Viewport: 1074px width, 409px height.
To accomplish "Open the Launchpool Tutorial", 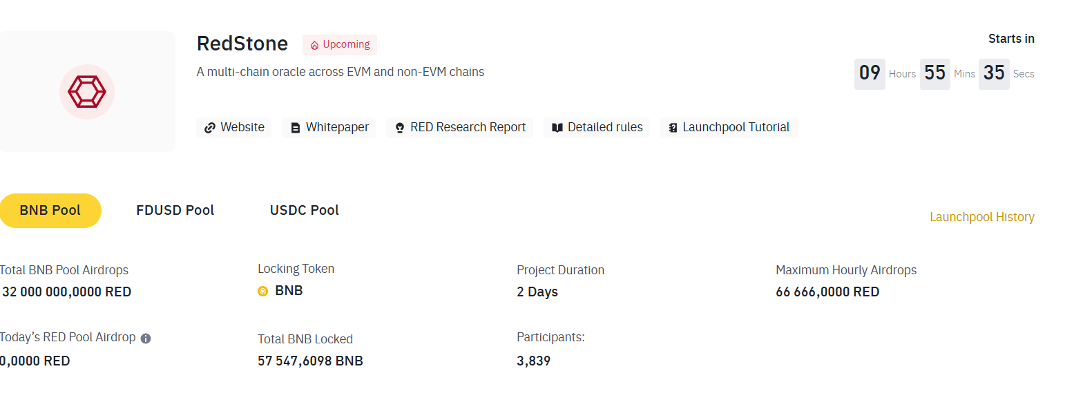I will [729, 128].
